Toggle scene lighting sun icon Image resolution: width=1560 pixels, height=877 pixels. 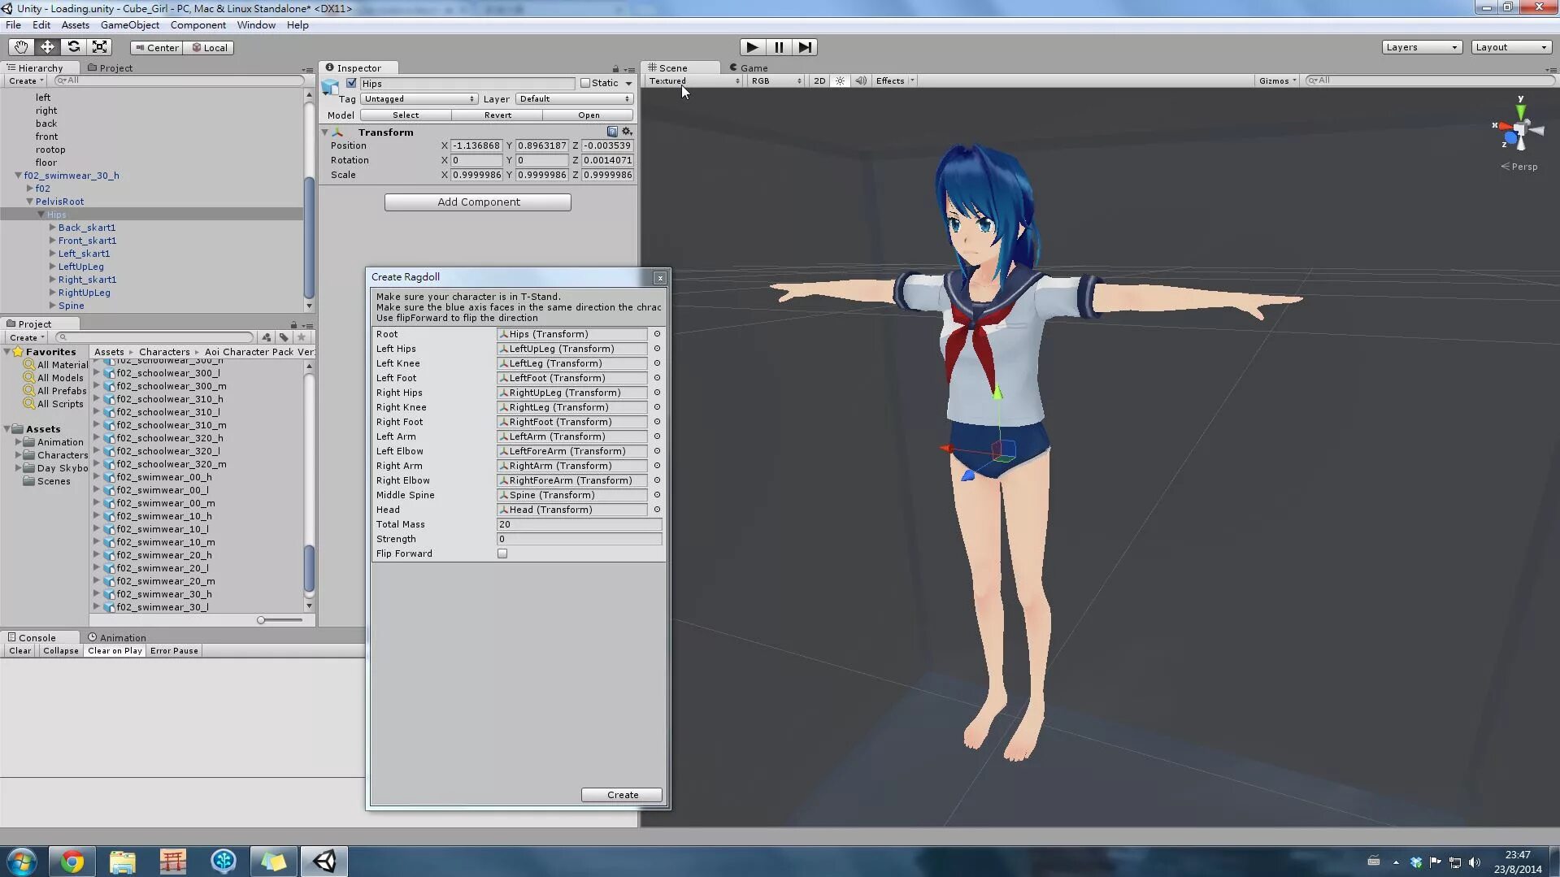[x=841, y=80]
